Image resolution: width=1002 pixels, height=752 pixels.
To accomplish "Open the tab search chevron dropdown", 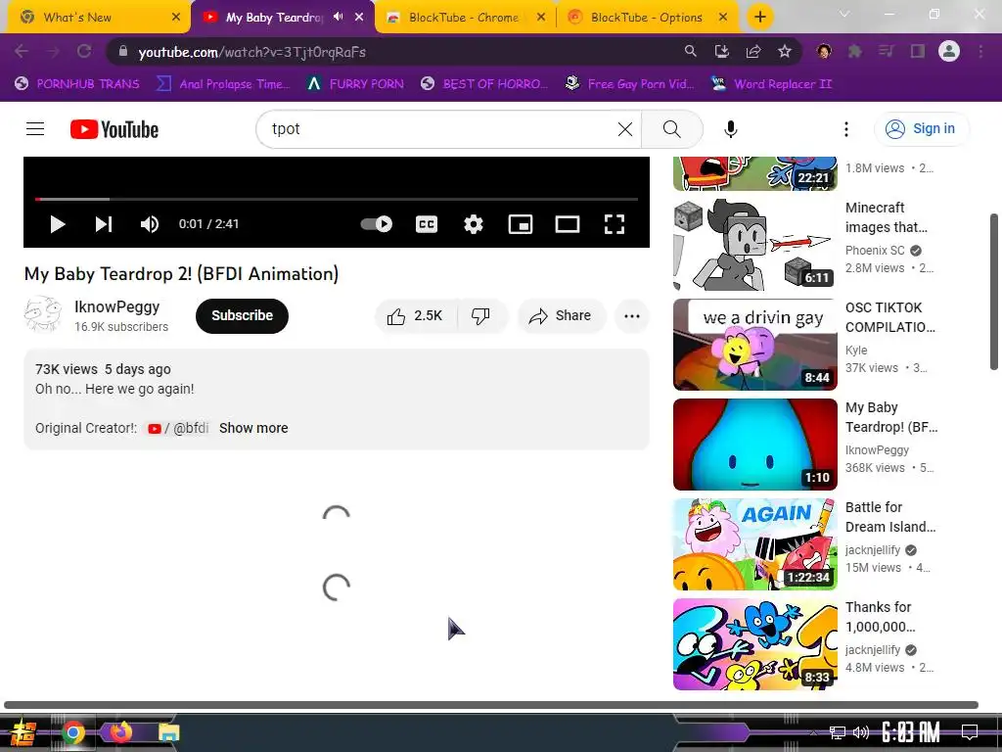I will click(x=844, y=14).
